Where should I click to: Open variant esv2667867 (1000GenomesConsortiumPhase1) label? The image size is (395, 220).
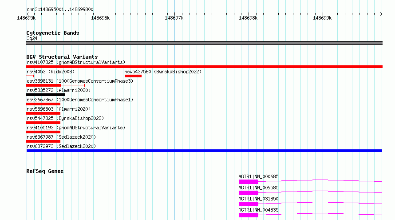(x=80, y=100)
